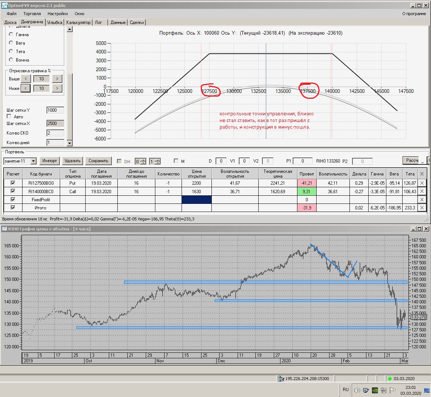Image resolution: width=431 pixels, height=397 pixels.
Task: Decrease the Ниже percentage with left arrow
Action: click(25, 88)
